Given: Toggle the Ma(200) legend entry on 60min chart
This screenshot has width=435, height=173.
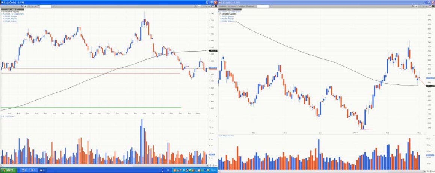Looking at the screenshot, I should click(x=11, y=12).
